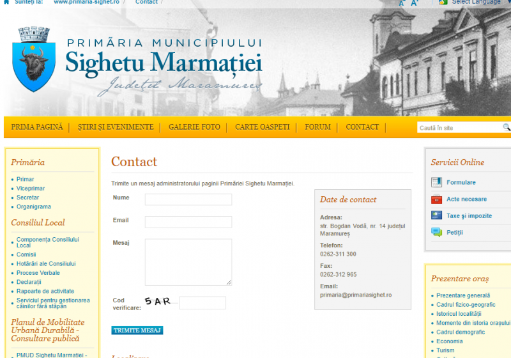The height and width of the screenshot is (358, 511).
Task: Open Prezentare generală link
Action: [x=463, y=295]
